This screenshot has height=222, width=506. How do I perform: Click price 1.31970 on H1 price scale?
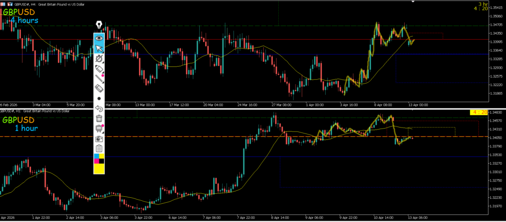tap(497, 206)
